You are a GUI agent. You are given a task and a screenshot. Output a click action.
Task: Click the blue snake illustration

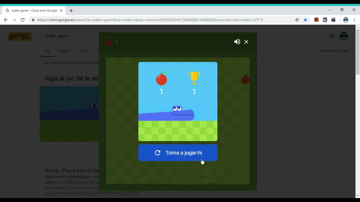click(x=166, y=113)
